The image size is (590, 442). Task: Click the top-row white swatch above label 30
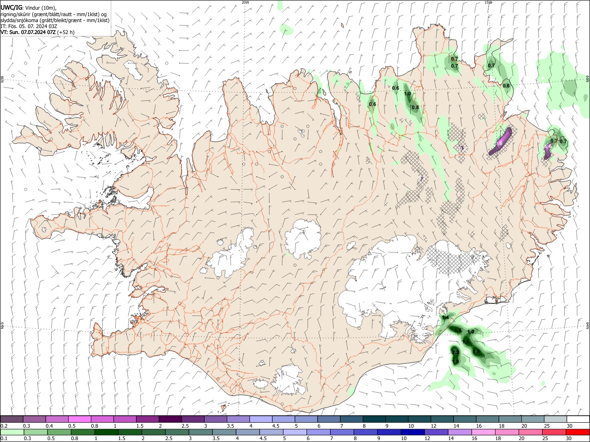click(x=578, y=419)
